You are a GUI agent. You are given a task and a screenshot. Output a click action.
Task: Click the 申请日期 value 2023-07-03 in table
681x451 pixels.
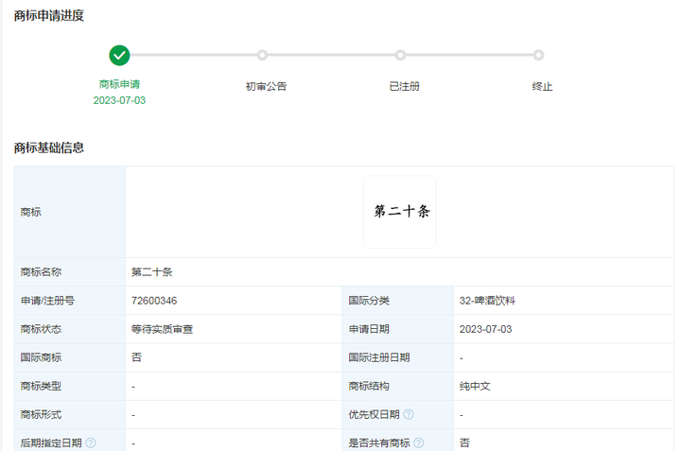pyautogui.click(x=485, y=329)
